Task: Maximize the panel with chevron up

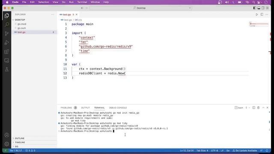Action: point(263,108)
